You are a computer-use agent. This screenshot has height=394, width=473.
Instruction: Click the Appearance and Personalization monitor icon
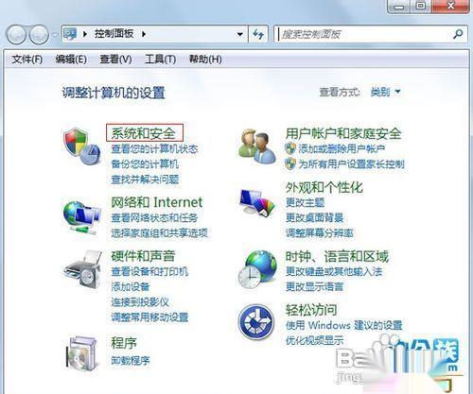[257, 202]
